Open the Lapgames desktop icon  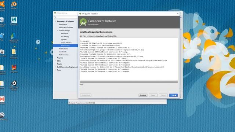[14, 69]
